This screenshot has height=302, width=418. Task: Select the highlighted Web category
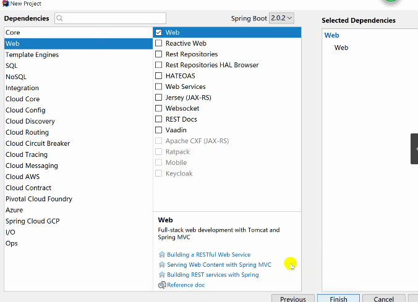[x=79, y=44]
